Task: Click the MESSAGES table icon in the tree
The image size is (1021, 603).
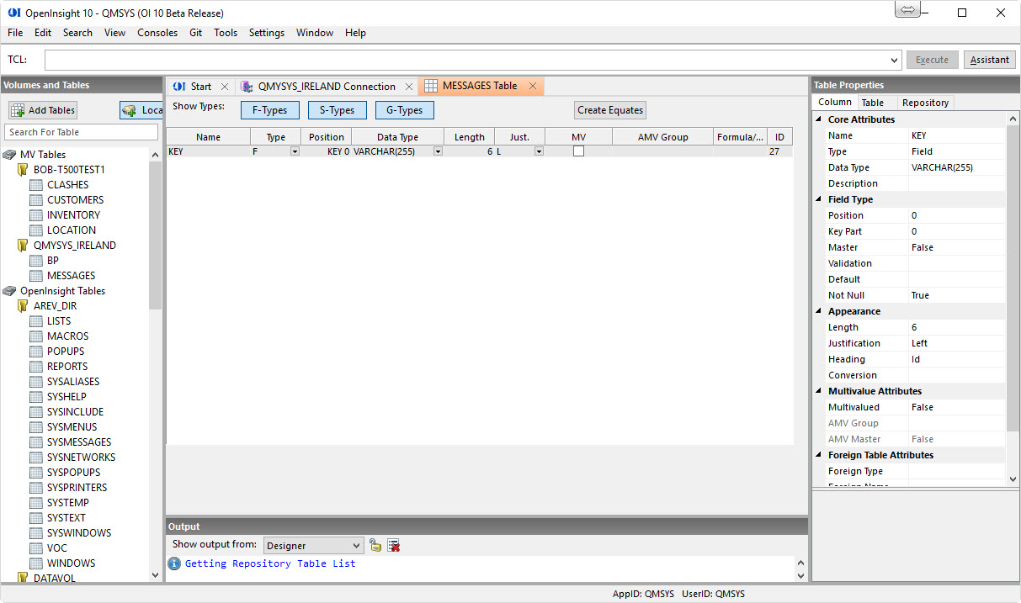Action: (x=36, y=276)
